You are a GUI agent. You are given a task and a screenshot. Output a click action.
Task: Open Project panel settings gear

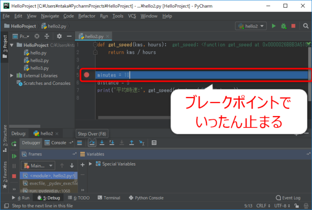pyautogui.click(x=59, y=36)
